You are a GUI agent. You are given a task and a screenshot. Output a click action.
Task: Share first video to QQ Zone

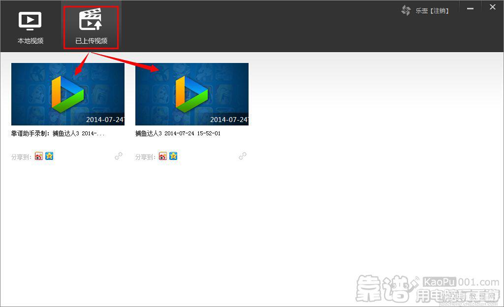(x=49, y=156)
